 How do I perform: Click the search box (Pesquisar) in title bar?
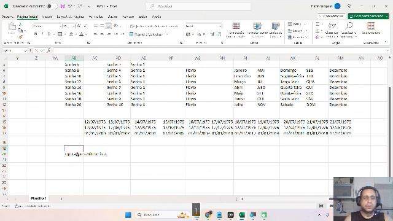click(x=198, y=6)
